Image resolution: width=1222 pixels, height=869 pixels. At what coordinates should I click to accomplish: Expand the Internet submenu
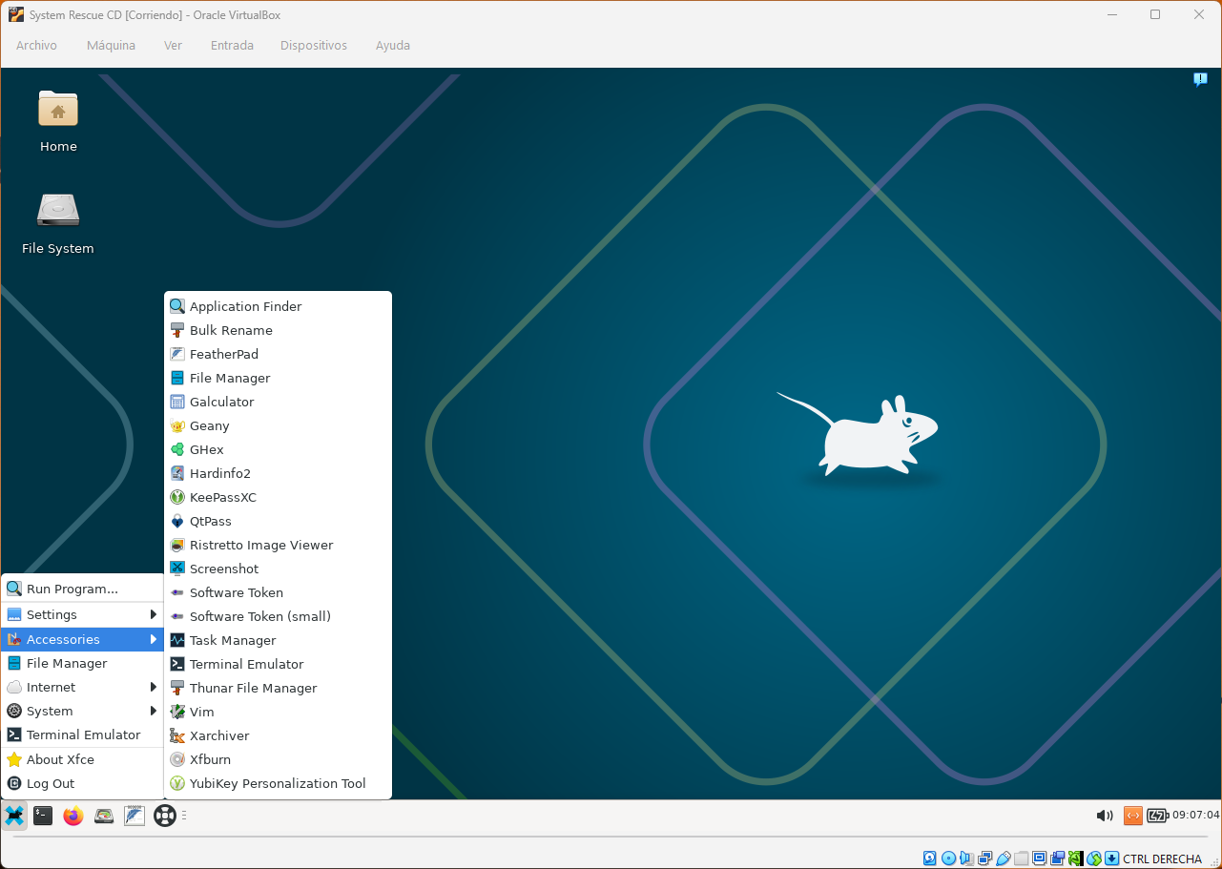tap(82, 687)
